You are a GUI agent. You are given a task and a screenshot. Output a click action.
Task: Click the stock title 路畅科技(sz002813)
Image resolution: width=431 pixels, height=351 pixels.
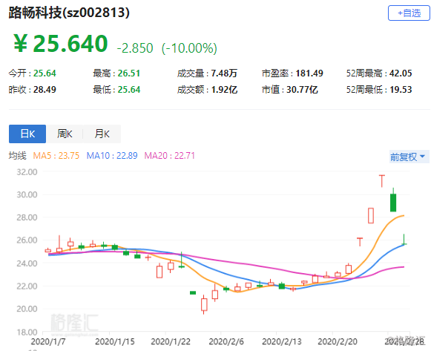click(x=69, y=13)
